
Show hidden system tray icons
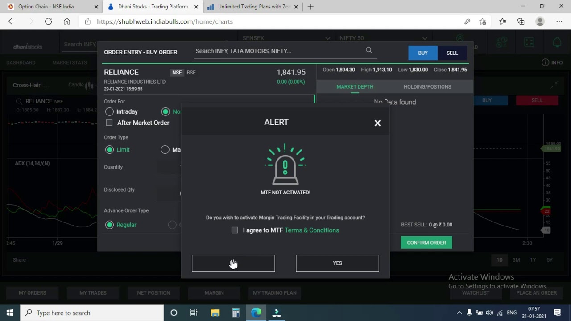click(459, 313)
